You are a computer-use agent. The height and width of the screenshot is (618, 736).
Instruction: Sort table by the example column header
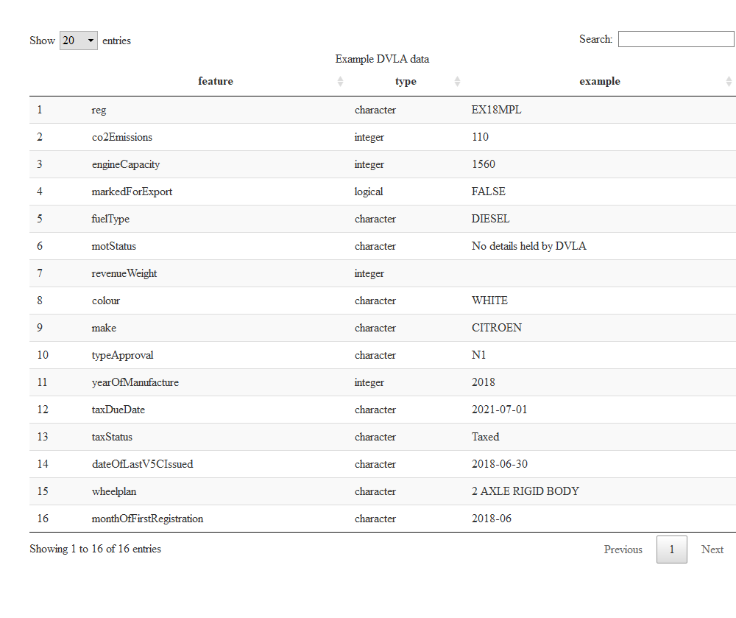tap(600, 81)
